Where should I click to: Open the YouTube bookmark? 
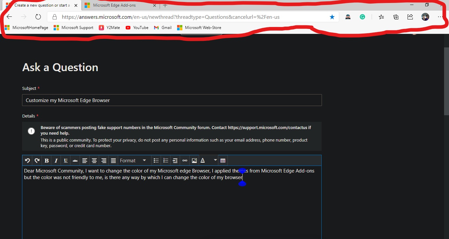tap(137, 28)
